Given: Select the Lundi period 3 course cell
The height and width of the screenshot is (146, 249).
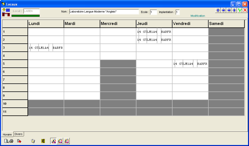Looking at the screenshot, I should (46, 48).
